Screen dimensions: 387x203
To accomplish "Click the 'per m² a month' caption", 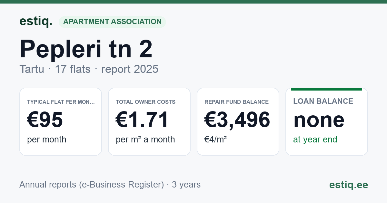I will 145,140.
